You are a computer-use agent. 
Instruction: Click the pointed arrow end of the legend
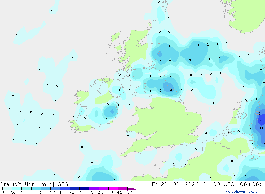[132, 189]
